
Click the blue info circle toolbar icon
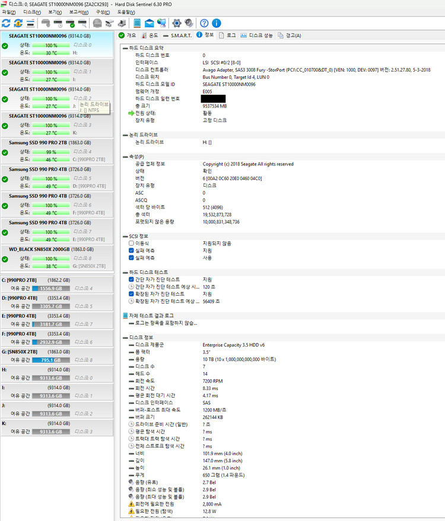point(217,23)
